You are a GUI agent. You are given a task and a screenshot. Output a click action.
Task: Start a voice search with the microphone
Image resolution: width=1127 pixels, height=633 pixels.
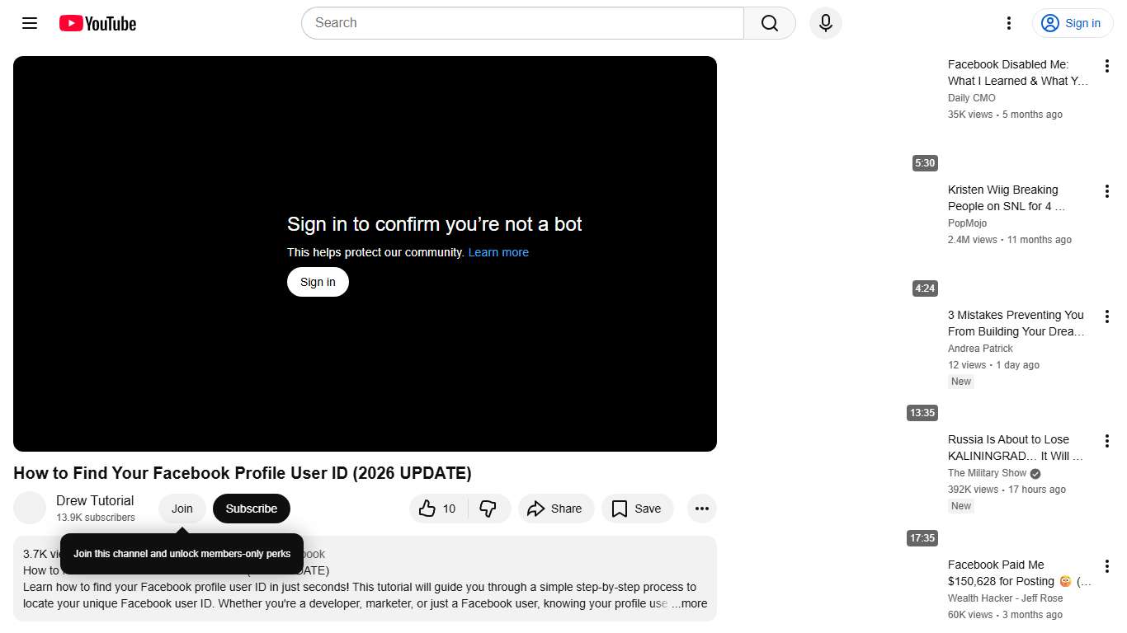pyautogui.click(x=825, y=23)
